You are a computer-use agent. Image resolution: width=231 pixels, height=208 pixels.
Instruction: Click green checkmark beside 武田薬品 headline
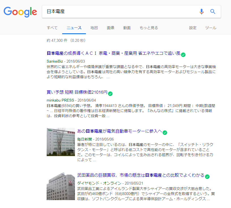(207, 177)
